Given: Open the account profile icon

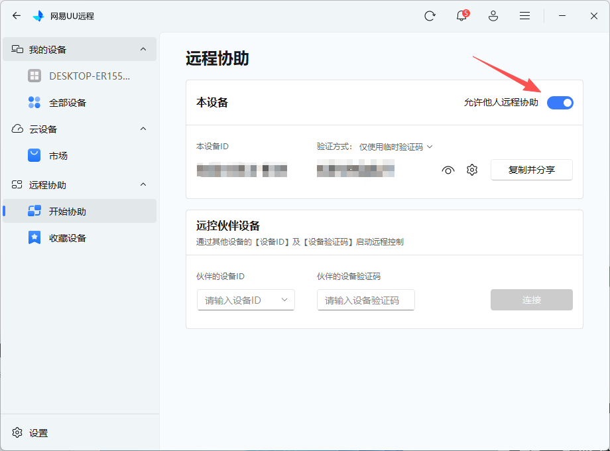Looking at the screenshot, I should [x=493, y=15].
